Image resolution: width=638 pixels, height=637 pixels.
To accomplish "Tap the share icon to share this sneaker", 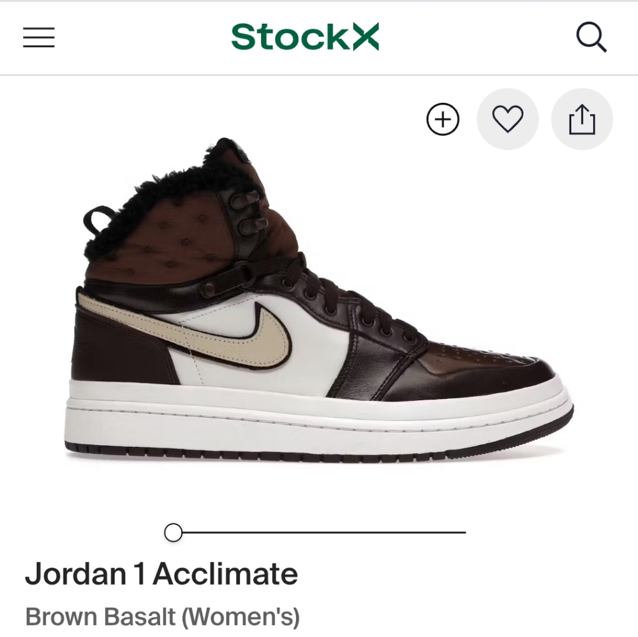I will coord(581,119).
